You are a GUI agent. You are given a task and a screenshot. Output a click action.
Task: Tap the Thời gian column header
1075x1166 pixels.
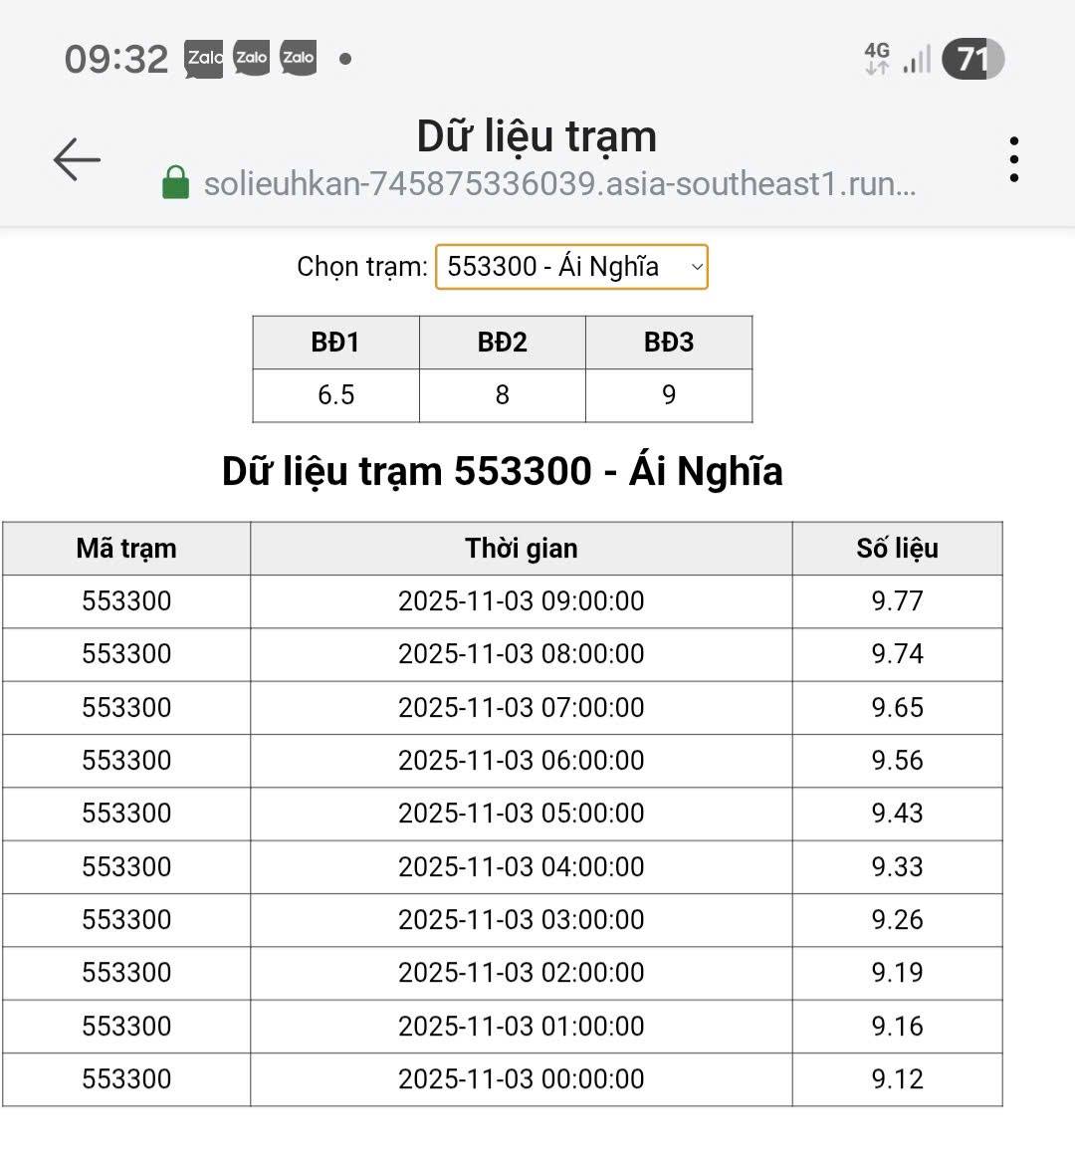pyautogui.click(x=521, y=549)
